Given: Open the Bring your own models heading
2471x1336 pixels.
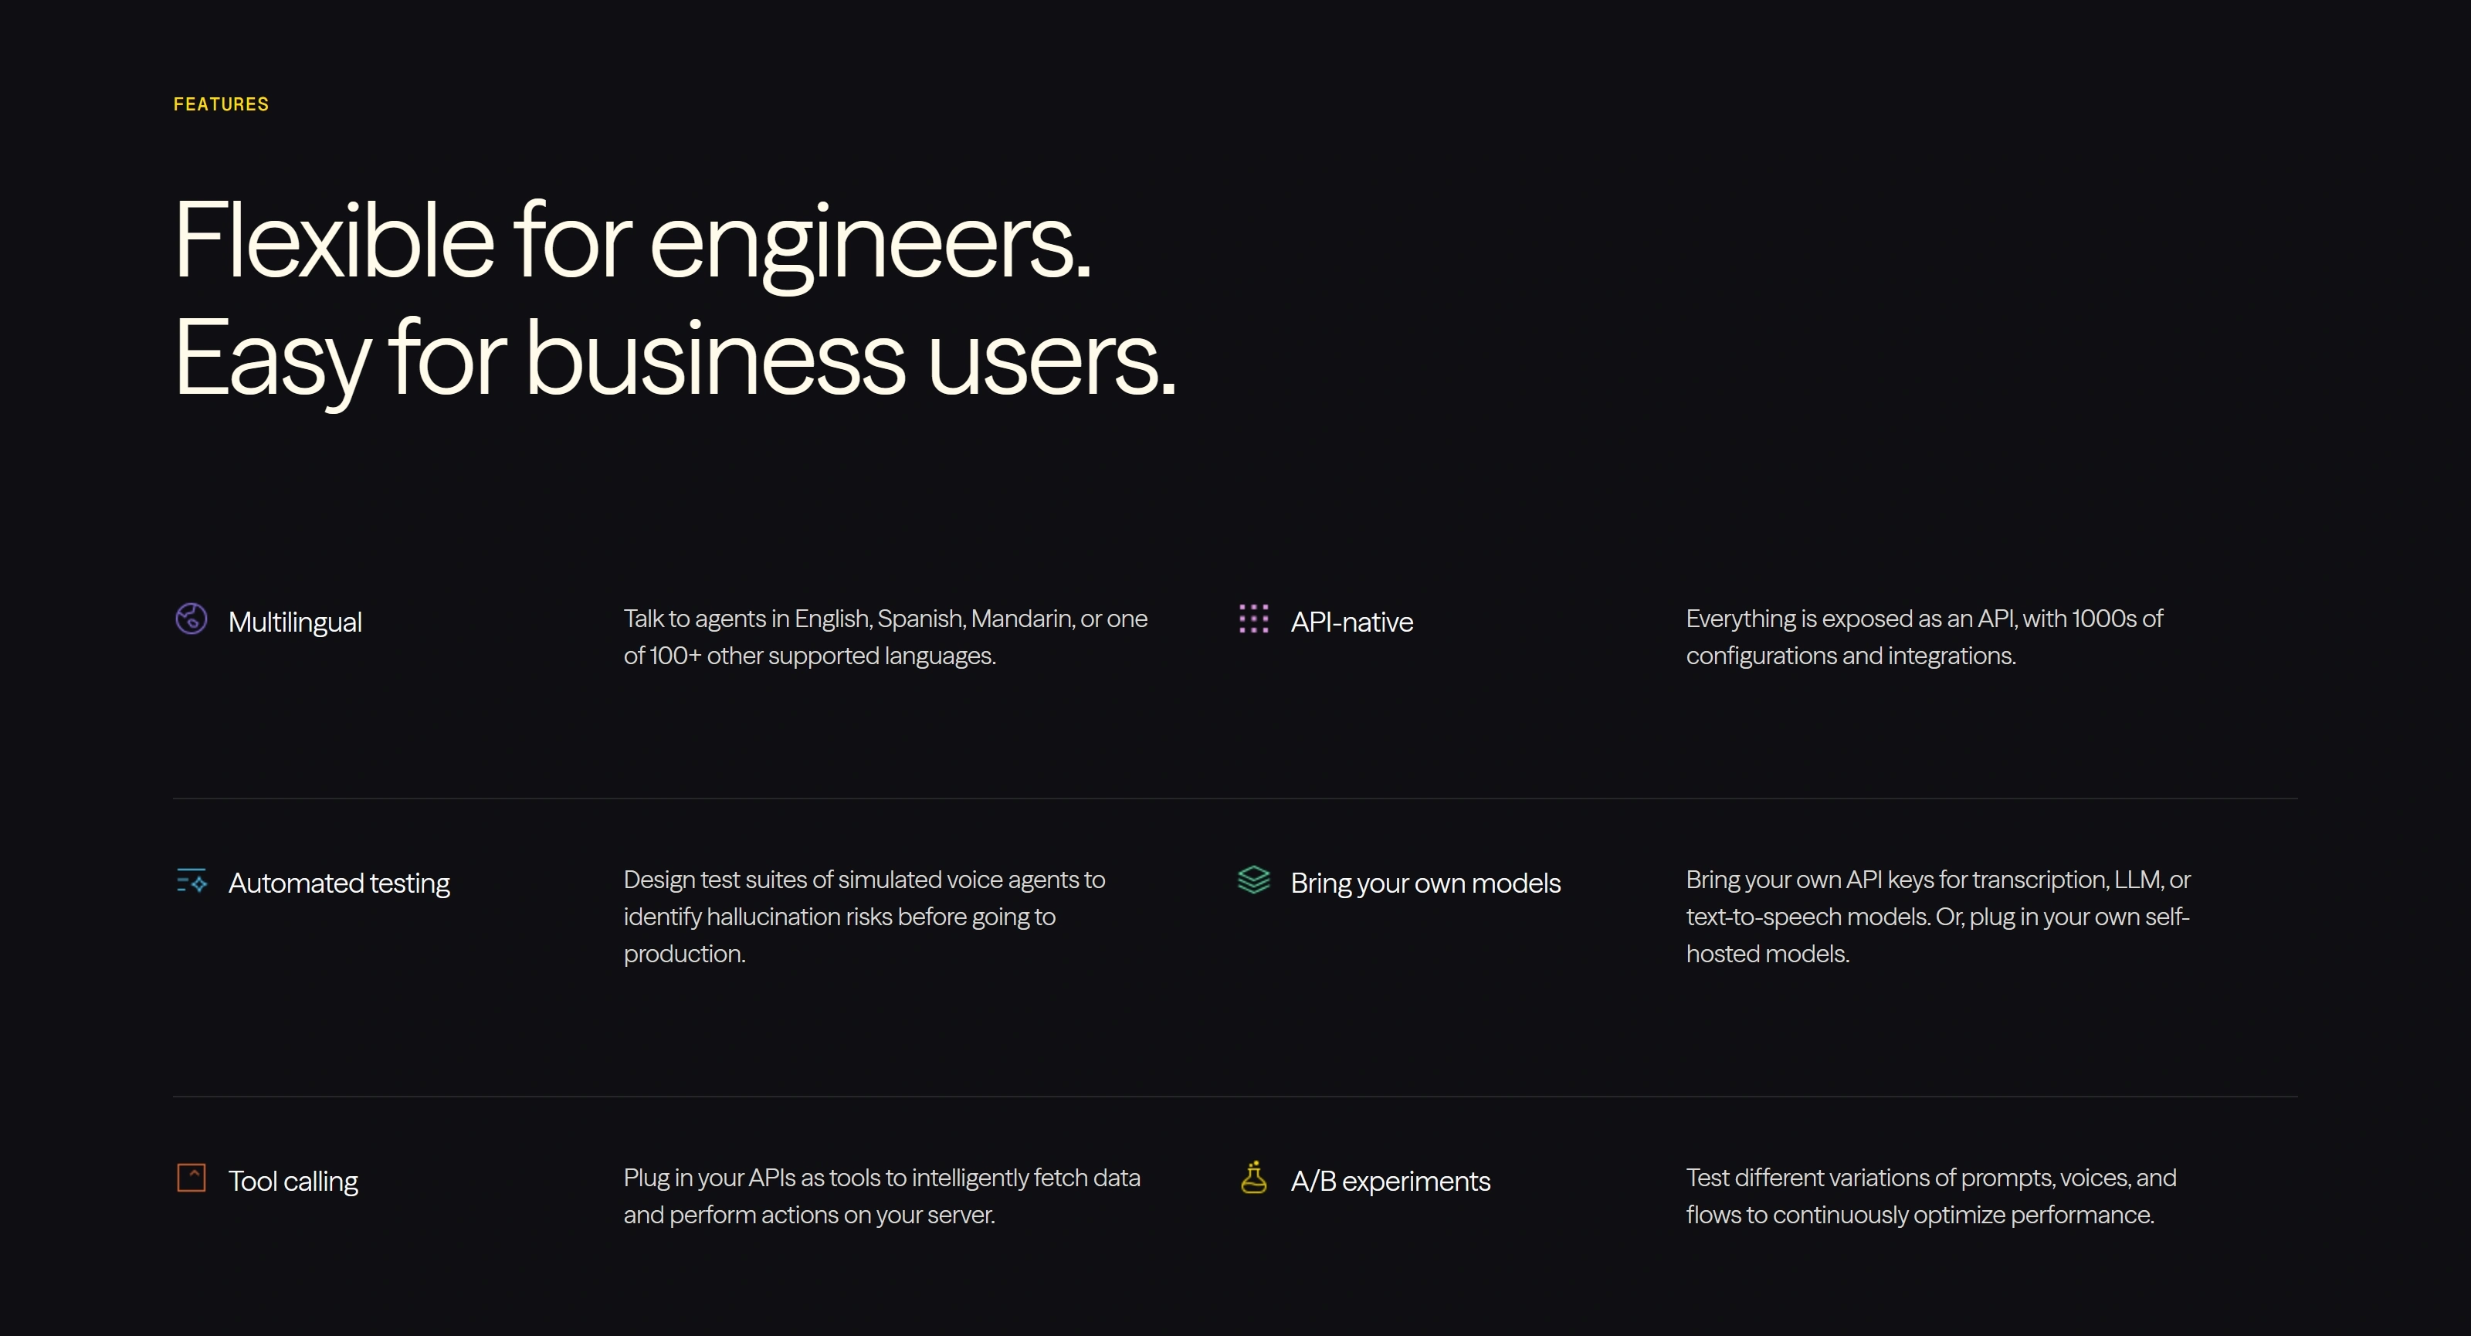Looking at the screenshot, I should pyautogui.click(x=1425, y=883).
